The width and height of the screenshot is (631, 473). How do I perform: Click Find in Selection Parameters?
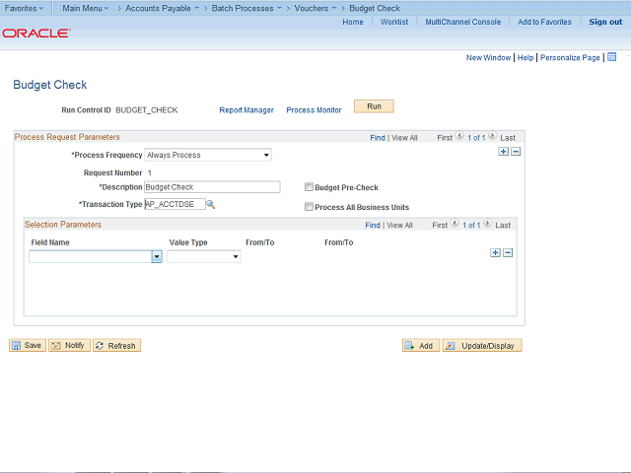(x=373, y=226)
